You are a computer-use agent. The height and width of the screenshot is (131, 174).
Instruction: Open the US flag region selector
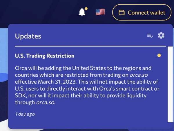coord(100,12)
